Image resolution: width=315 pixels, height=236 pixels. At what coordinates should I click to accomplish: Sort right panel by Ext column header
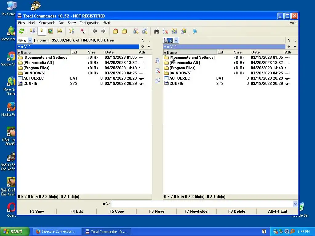225,52
